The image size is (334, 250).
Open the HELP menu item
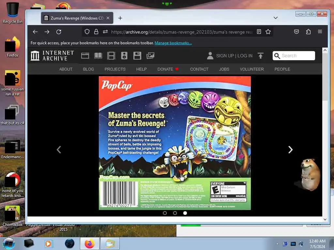pos(142,69)
